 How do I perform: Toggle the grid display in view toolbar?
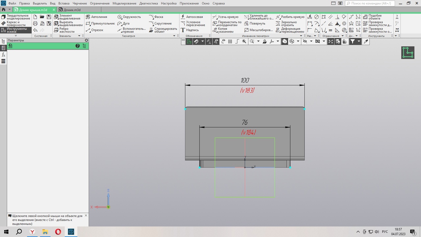pyautogui.click(x=230, y=41)
